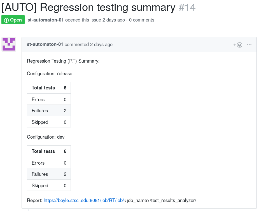Click 'Regression Testing (RT) Summary' text
Viewport: 259px width, 211px height.
coord(63,61)
